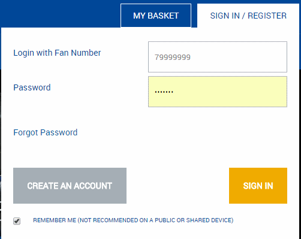Open the Forgot Password link
Screen dimensions: 301x239
pos(46,132)
